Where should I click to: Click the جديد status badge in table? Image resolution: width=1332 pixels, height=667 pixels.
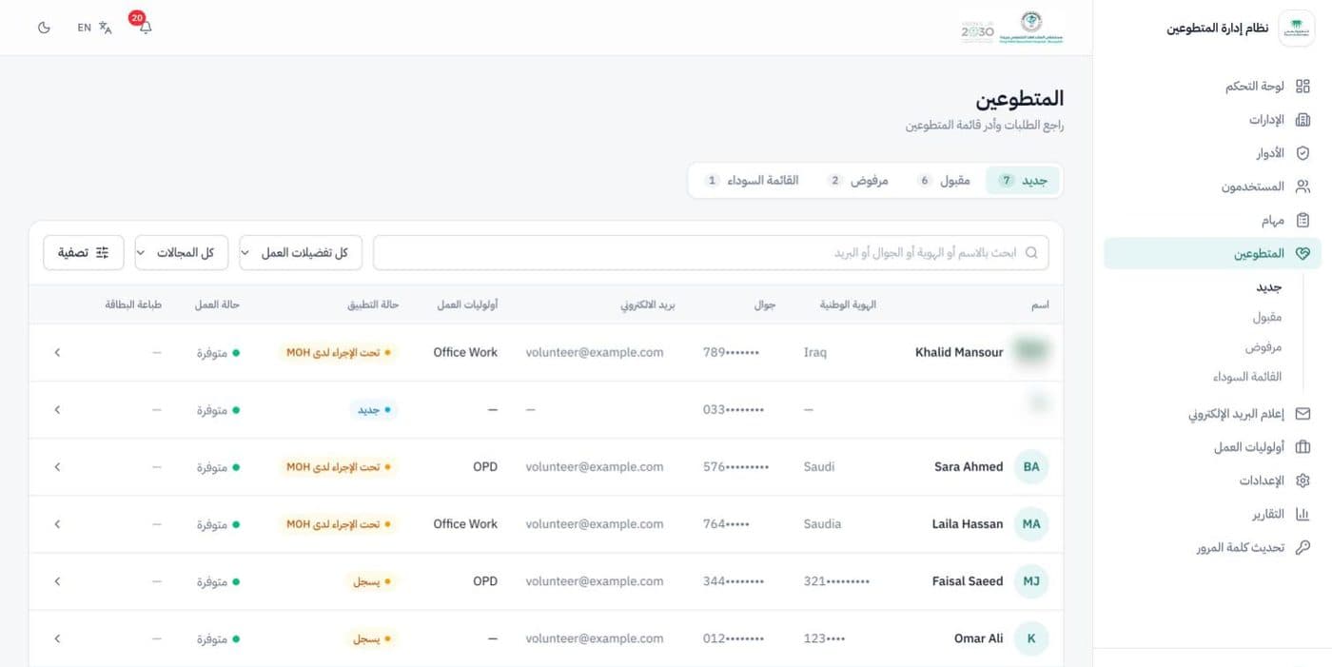[374, 409]
